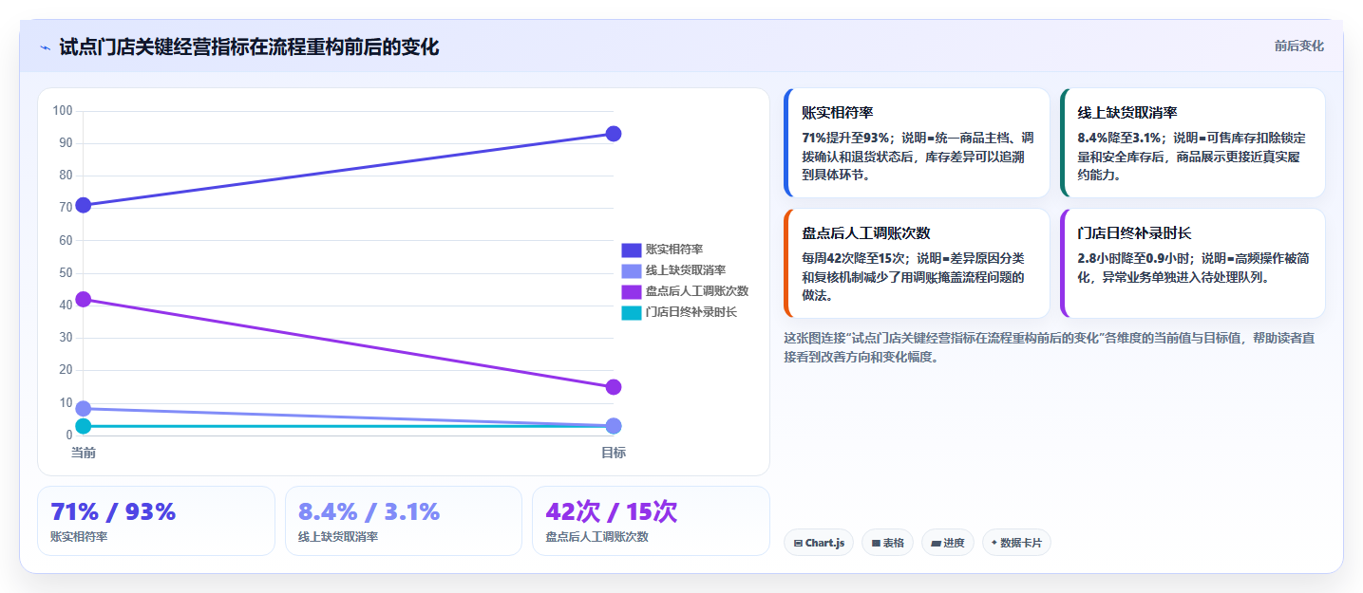The image size is (1363, 593).
Task: Click the 数据卡片 tag icon
Action: point(994,544)
